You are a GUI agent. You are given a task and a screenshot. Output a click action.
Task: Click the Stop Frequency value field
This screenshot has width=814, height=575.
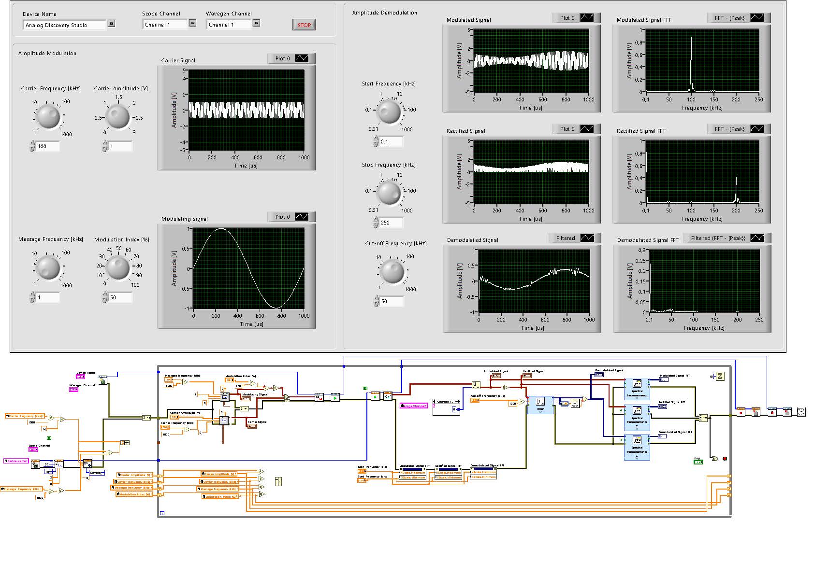pos(392,223)
